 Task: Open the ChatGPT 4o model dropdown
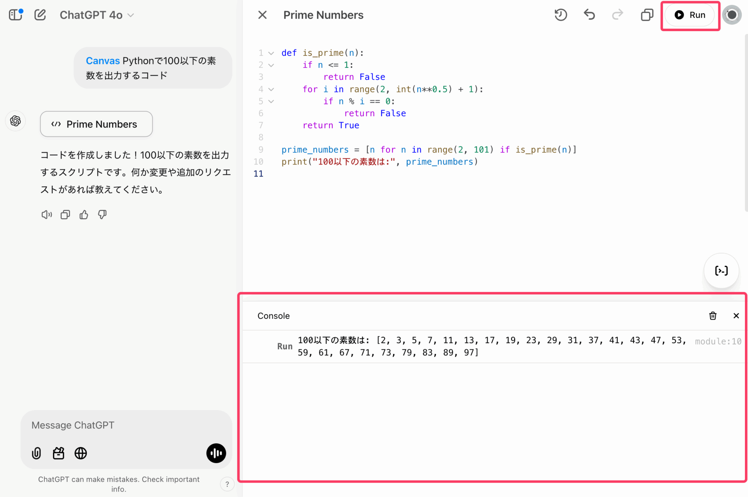pyautogui.click(x=97, y=15)
